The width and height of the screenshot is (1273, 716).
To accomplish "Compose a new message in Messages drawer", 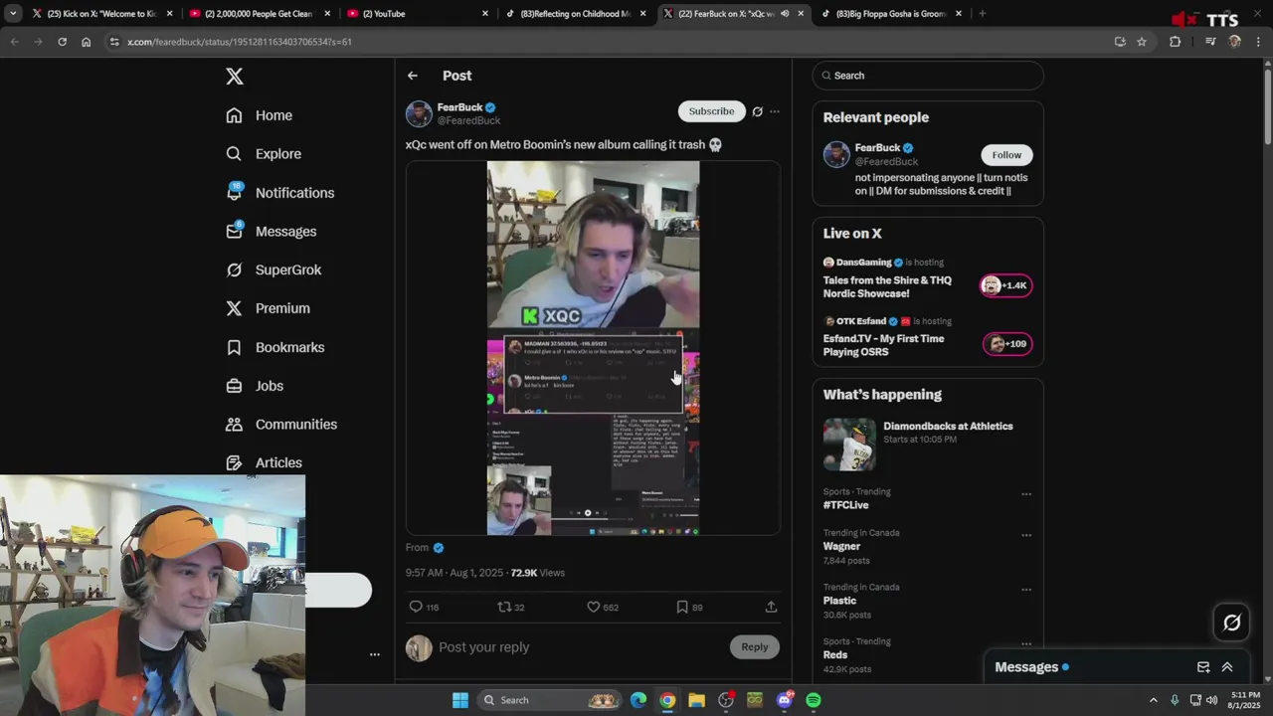I will pyautogui.click(x=1203, y=667).
